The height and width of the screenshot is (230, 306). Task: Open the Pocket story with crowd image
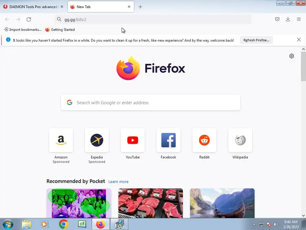coord(79,203)
